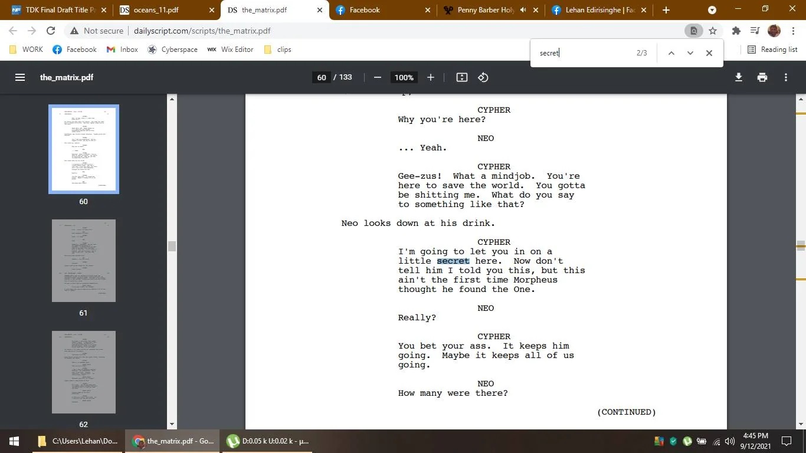Go back in browser history
Screen dimensions: 806x453
coord(13,31)
